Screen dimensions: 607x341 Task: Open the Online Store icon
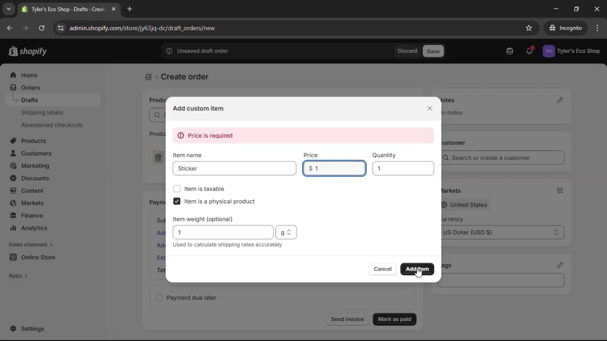click(13, 257)
